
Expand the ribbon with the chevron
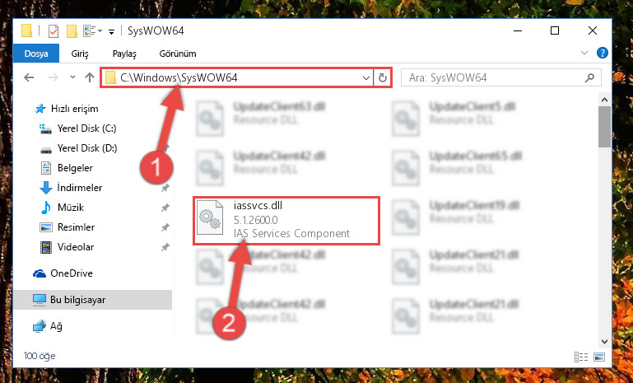point(584,53)
